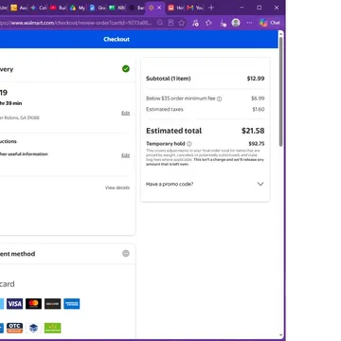Click the $6.99 order minimum fee amount
The image size is (341, 341).
(258, 99)
